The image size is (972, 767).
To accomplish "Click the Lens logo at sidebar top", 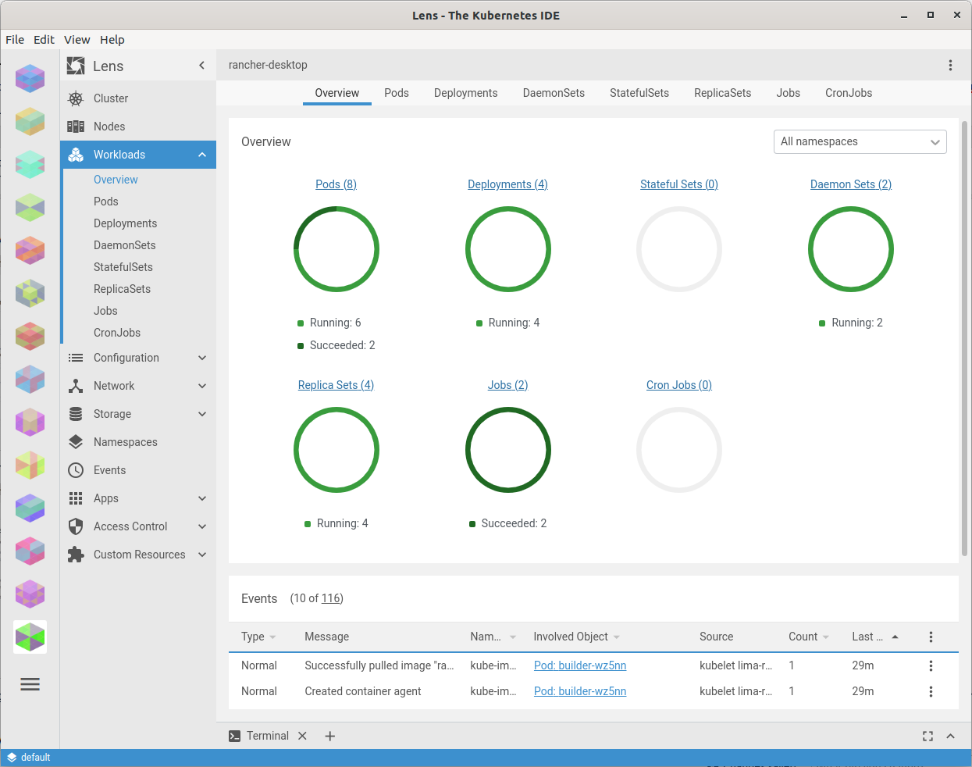I will pos(76,66).
